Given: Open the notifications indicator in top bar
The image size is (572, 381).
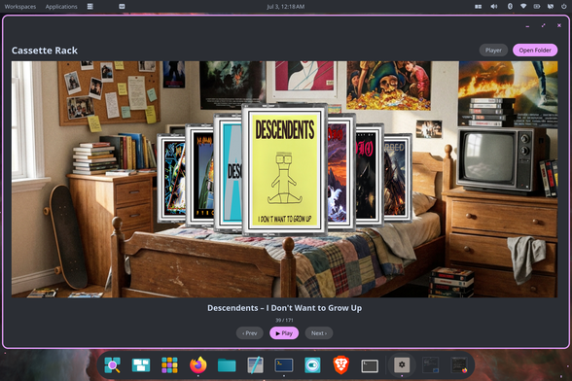Looking at the screenshot, I should click(x=551, y=7).
